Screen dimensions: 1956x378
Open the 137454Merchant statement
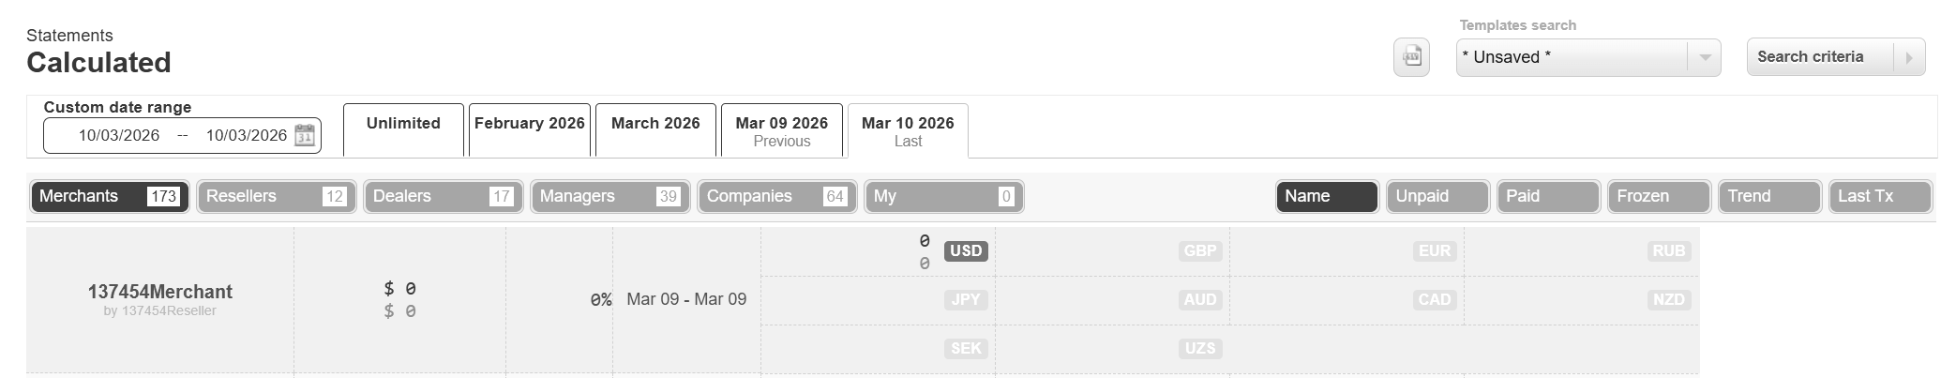pyautogui.click(x=160, y=292)
